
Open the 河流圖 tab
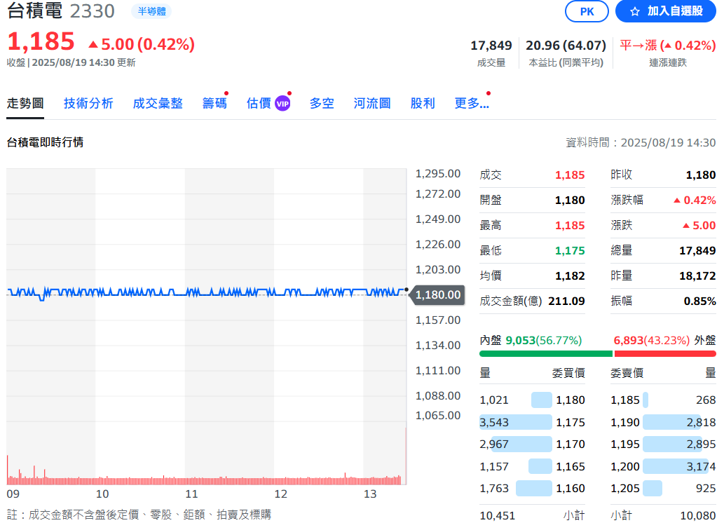click(372, 104)
